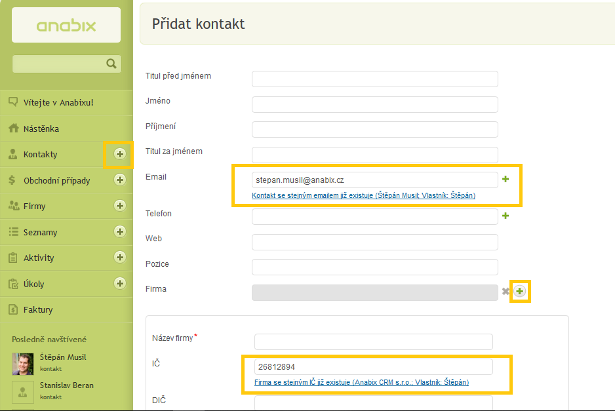Open the existing company with same IČ link

pyautogui.click(x=361, y=382)
